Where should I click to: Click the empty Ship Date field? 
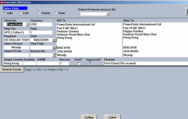[41, 47]
